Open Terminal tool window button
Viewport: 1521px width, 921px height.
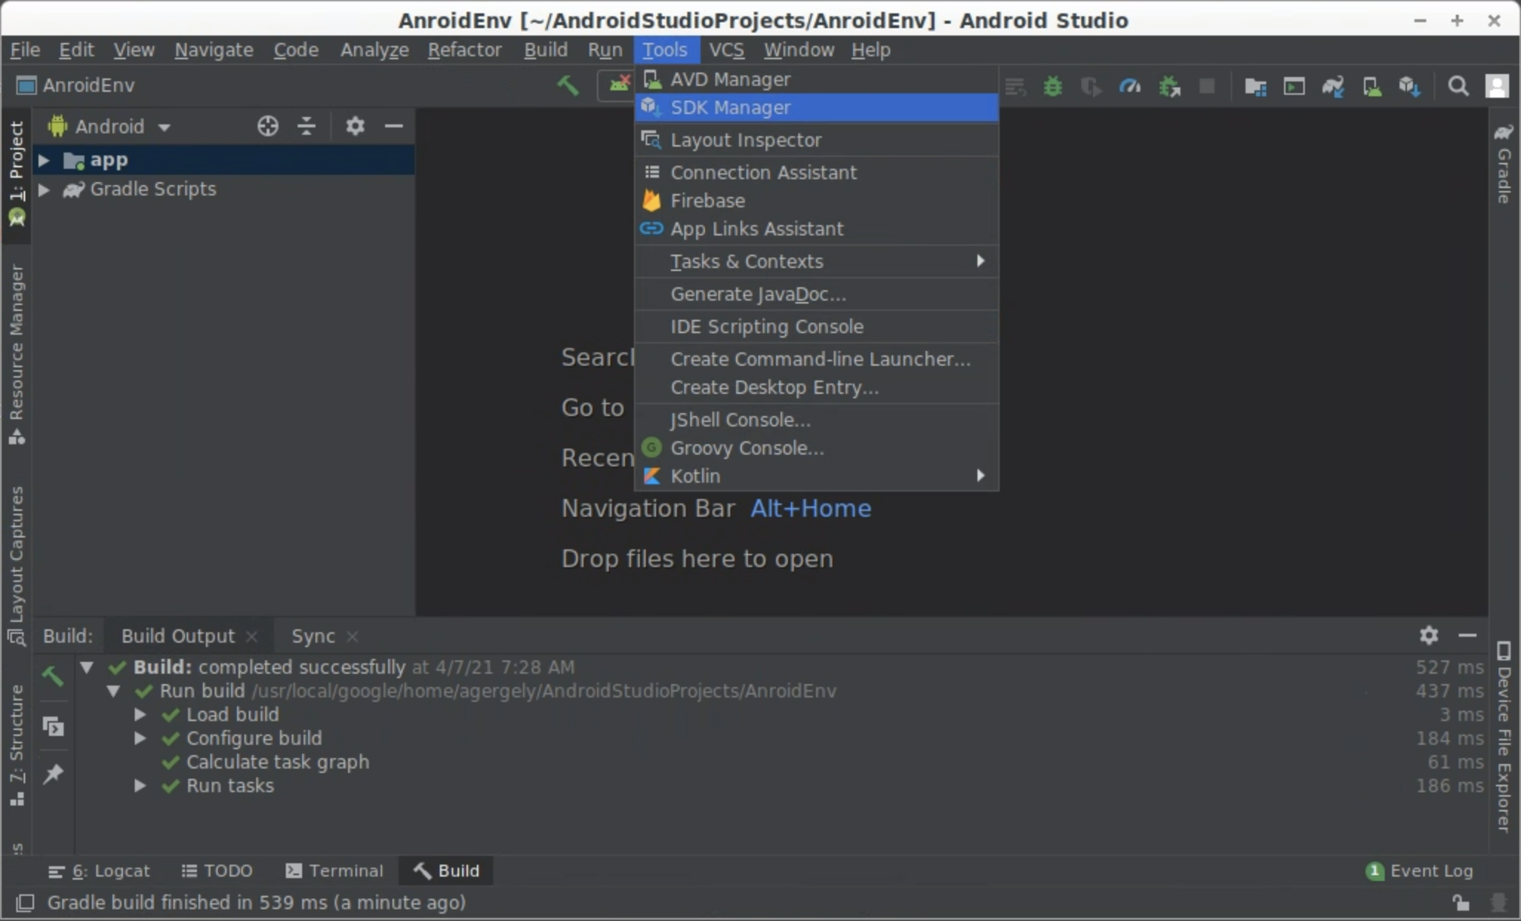click(335, 871)
